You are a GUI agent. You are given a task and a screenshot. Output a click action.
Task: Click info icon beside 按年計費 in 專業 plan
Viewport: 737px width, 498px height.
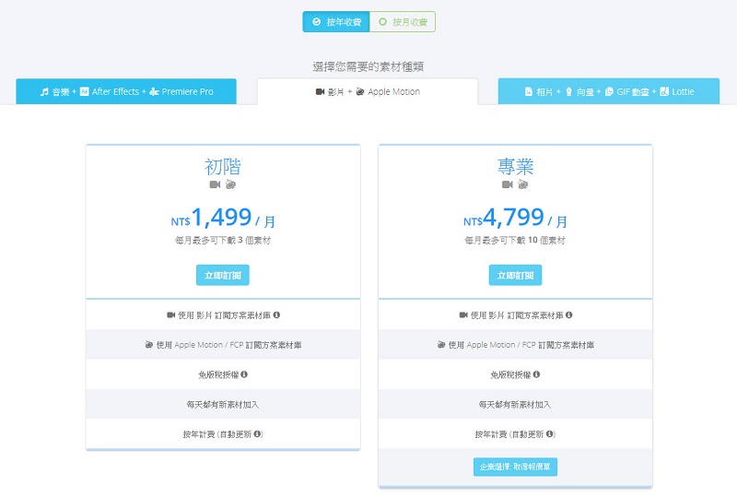[x=551, y=433]
